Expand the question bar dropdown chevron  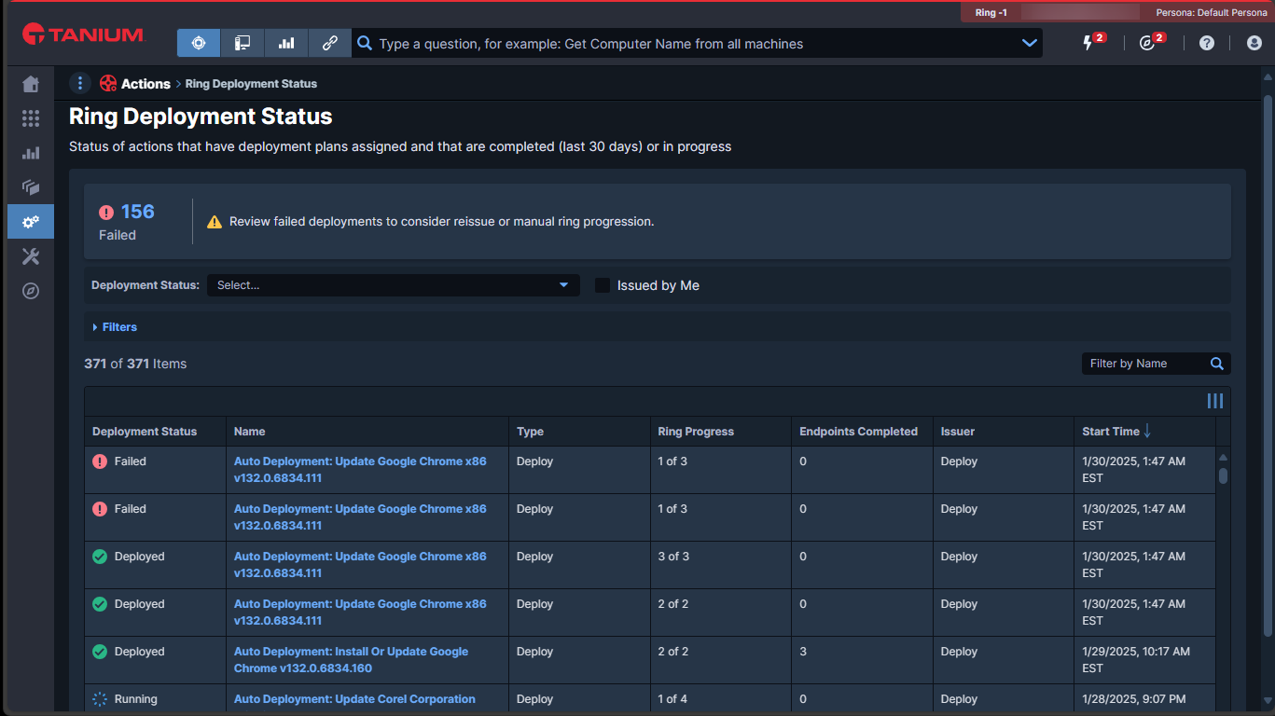(1029, 43)
